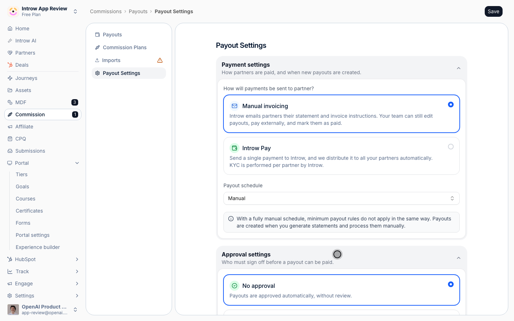
Task: Expand the Engage submenu chevron
Action: tap(77, 284)
